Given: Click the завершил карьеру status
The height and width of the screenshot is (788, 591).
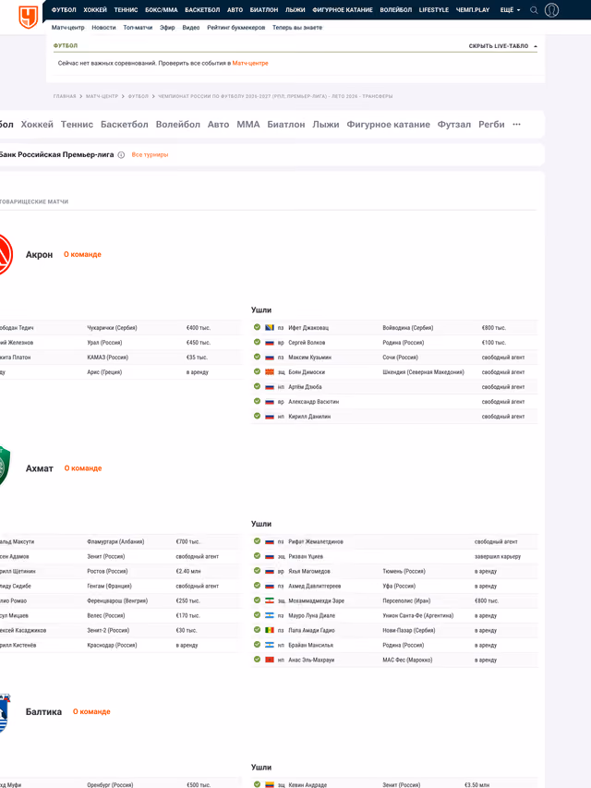Looking at the screenshot, I should [x=498, y=557].
